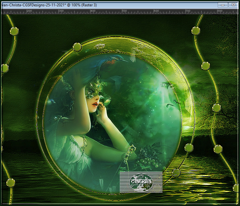Maximize the image document window
Viewport: 240px width, 206px height.
tap(233, 5)
